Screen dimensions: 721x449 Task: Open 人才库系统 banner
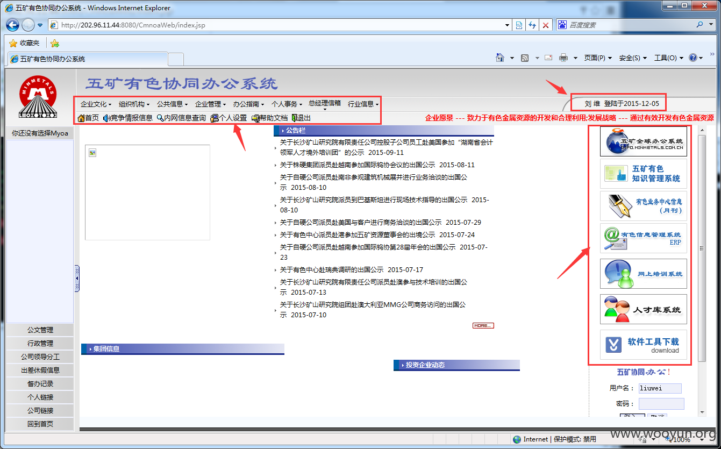pos(644,309)
